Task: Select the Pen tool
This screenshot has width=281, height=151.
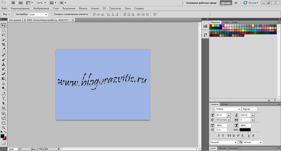Action: coord(3,94)
